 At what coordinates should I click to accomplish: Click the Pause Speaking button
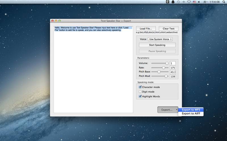pos(157,51)
